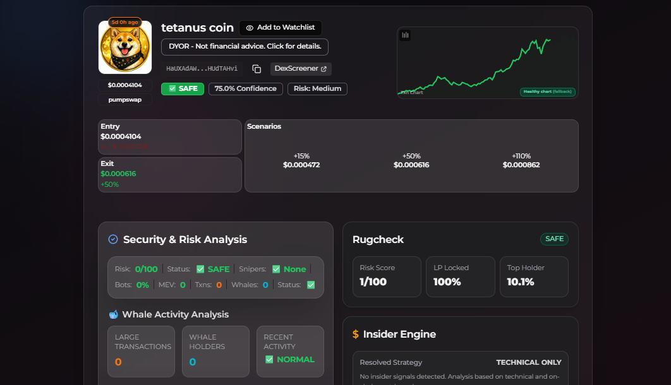The height and width of the screenshot is (385, 671).
Task: Select the Risk: Medium badge
Action: [x=318, y=89]
